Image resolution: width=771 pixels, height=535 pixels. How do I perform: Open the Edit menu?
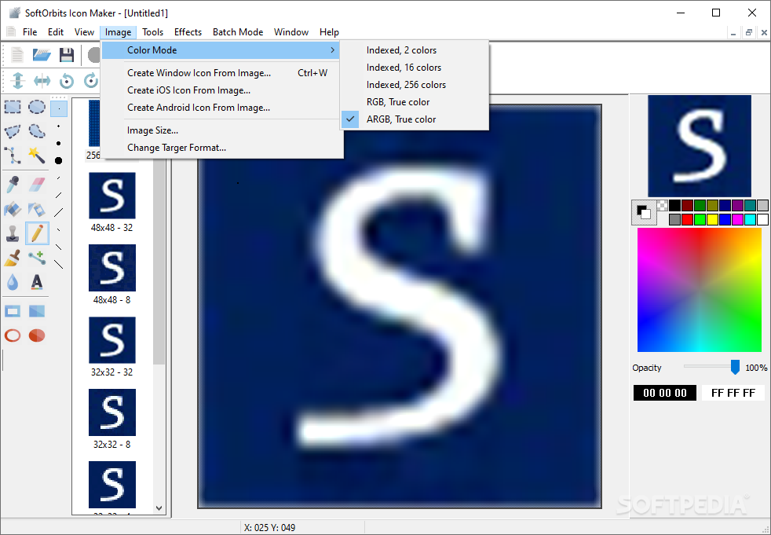(56, 32)
